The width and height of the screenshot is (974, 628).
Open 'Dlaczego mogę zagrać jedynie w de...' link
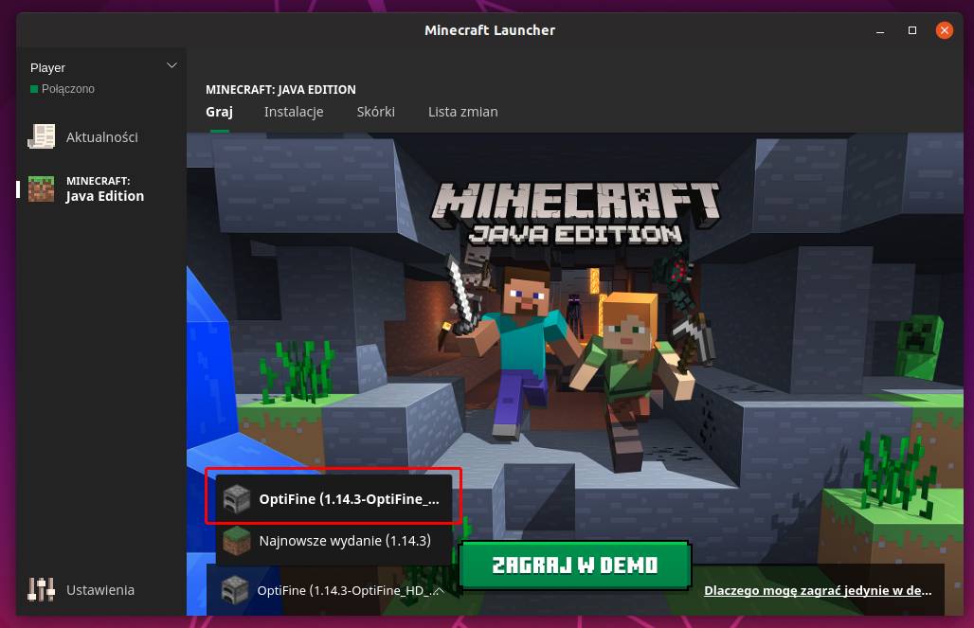[818, 590]
